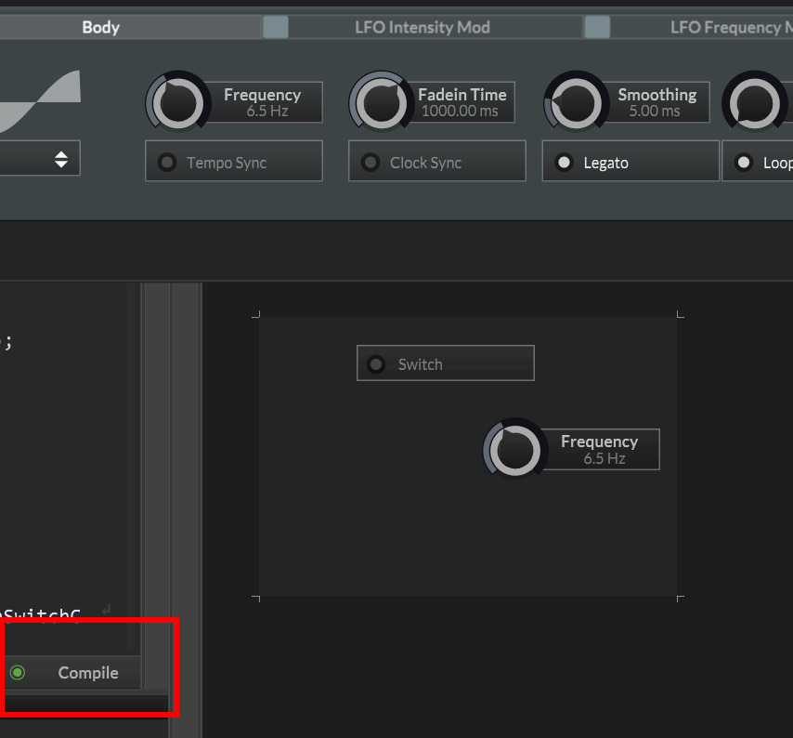Click the square icon beside LFO Intensity Mod
The width and height of the screenshot is (793, 738).
[276, 27]
